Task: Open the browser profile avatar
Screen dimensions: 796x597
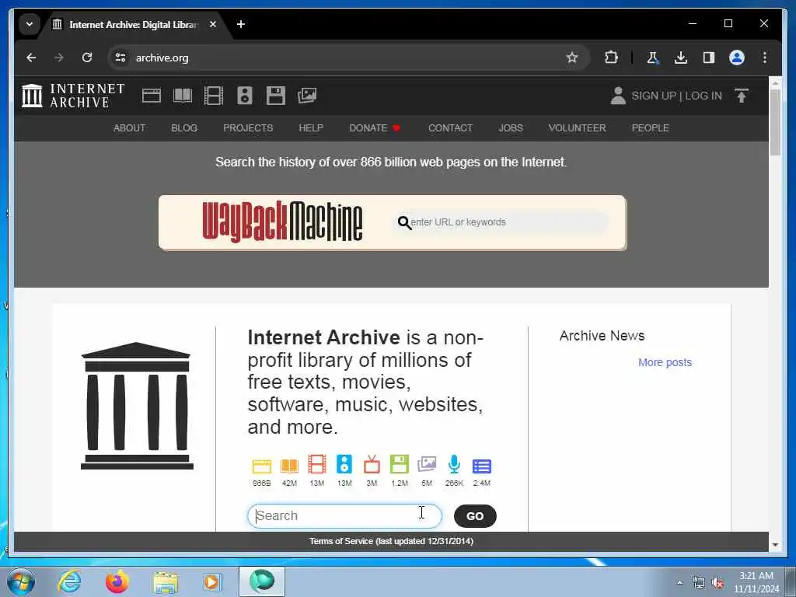Action: 737,58
